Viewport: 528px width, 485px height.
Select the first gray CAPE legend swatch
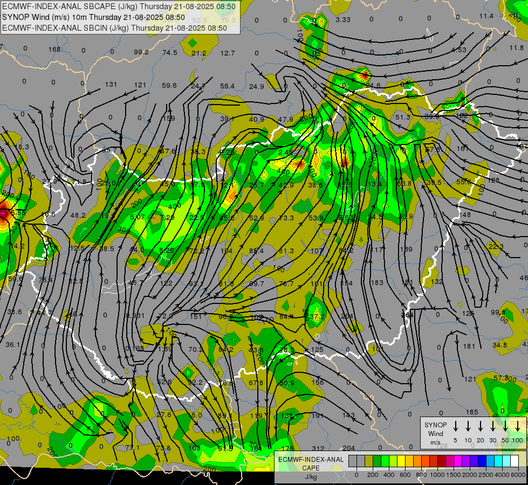[x=353, y=461]
